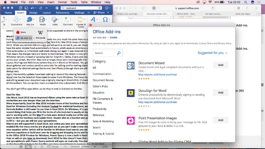Switch to Print Layout view in status bar
Image resolution: width=265 pixels, height=149 pixels.
click(x=21, y=147)
